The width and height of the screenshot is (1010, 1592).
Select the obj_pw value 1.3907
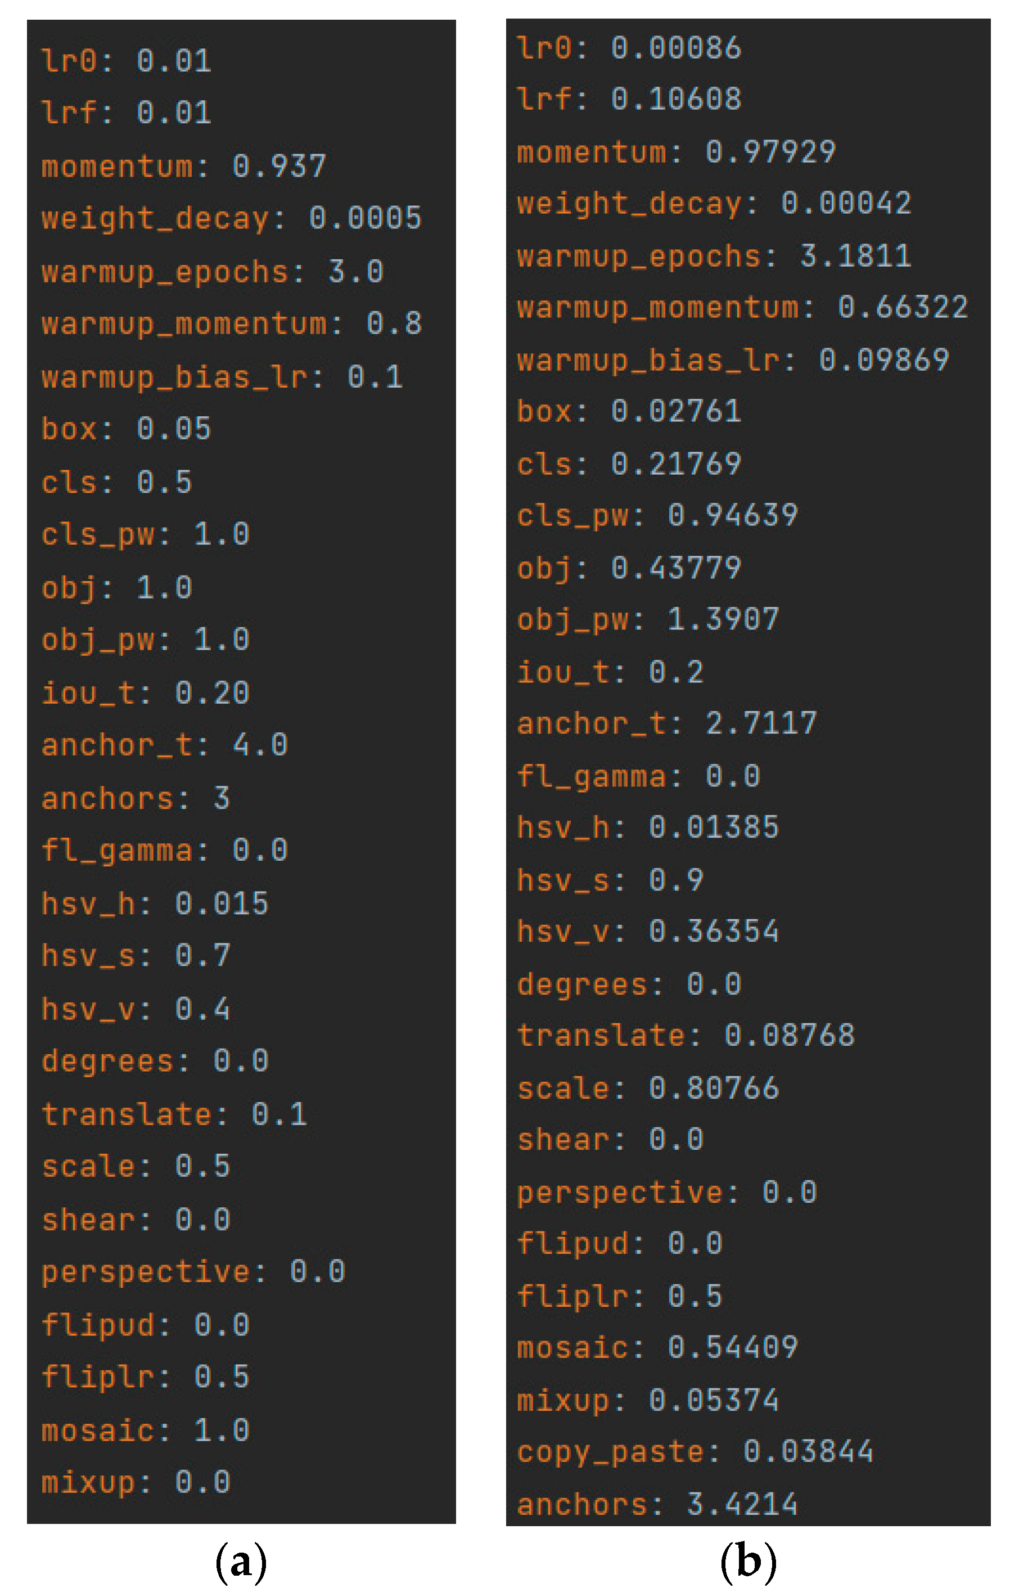click(723, 619)
